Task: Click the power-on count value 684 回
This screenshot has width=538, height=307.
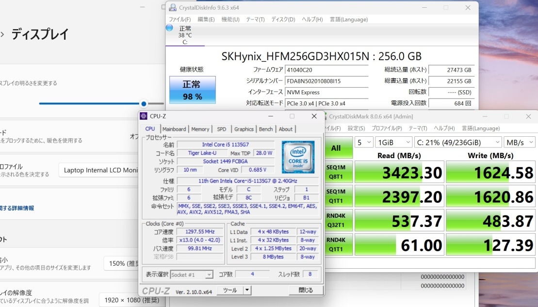Action: pyautogui.click(x=452, y=103)
